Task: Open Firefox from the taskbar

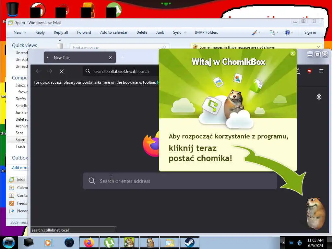Action: click(x=89, y=243)
